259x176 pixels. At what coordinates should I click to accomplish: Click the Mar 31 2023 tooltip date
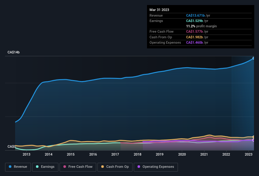tap(159, 10)
